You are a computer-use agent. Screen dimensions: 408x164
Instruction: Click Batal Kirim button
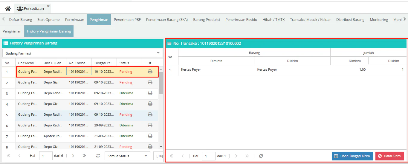click(x=390, y=156)
